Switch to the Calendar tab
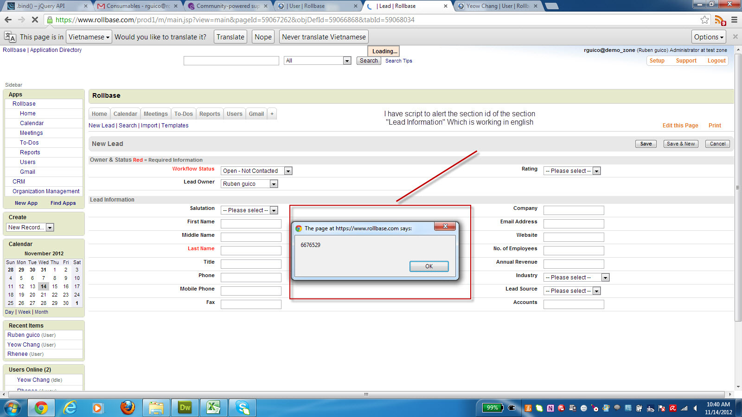The image size is (742, 417). coord(125,114)
